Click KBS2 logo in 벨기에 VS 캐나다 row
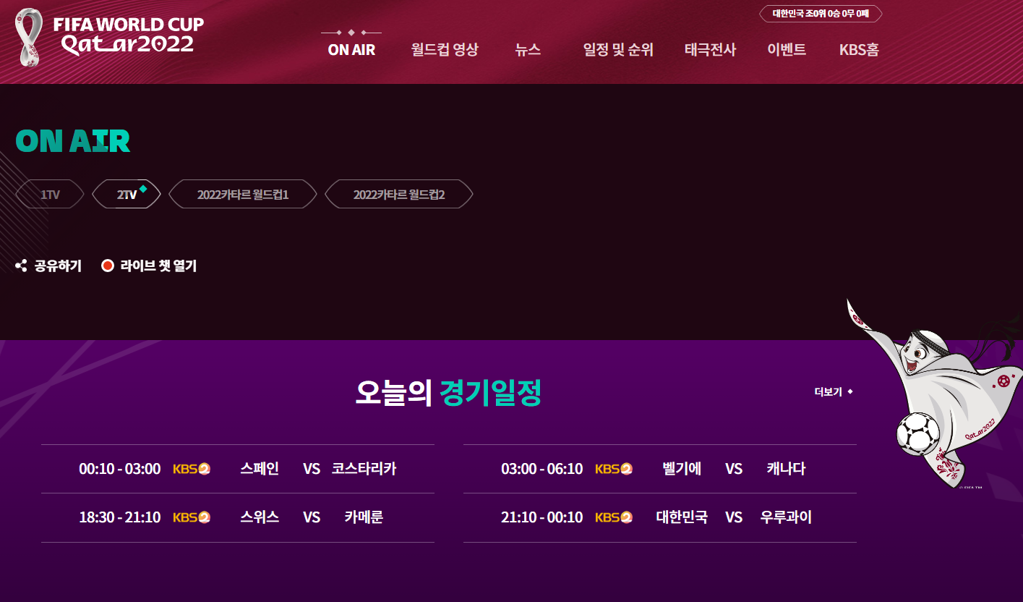This screenshot has height=602, width=1023. tap(614, 469)
